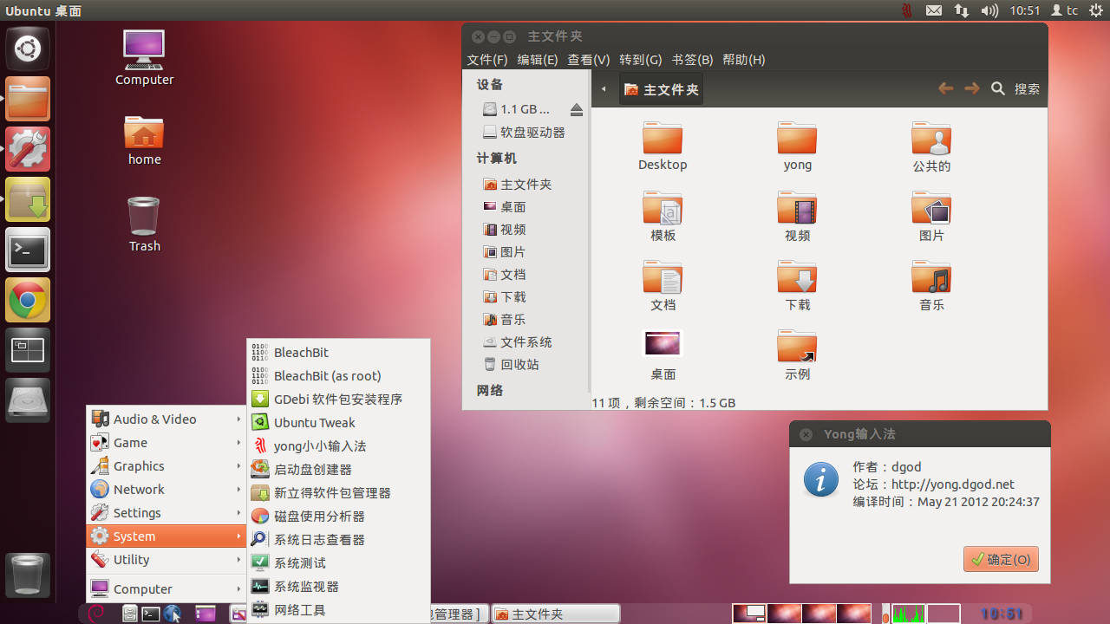Click the 主文件夹 path bar button
Screen dimensions: 1110x624
pos(661,89)
